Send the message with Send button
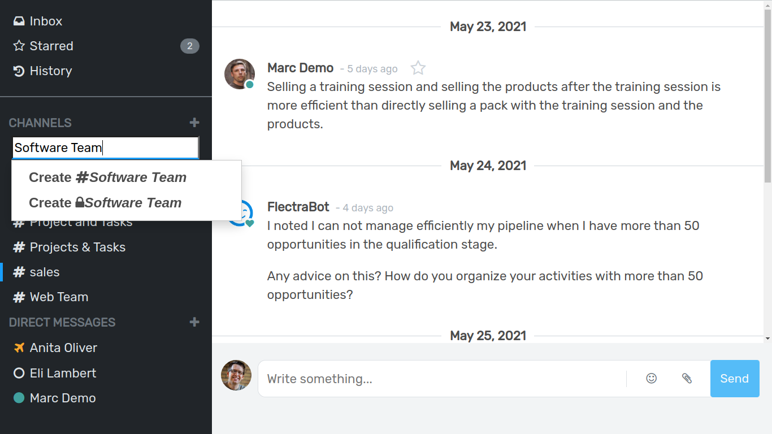This screenshot has height=434, width=772. 735,379
